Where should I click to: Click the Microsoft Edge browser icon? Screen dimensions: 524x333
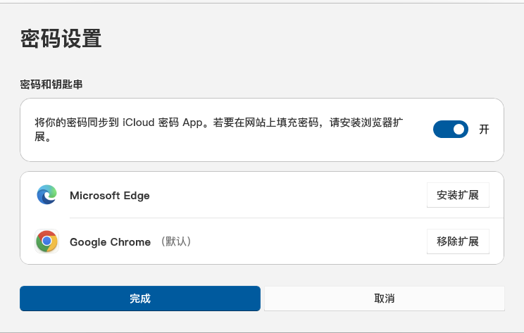pos(47,195)
